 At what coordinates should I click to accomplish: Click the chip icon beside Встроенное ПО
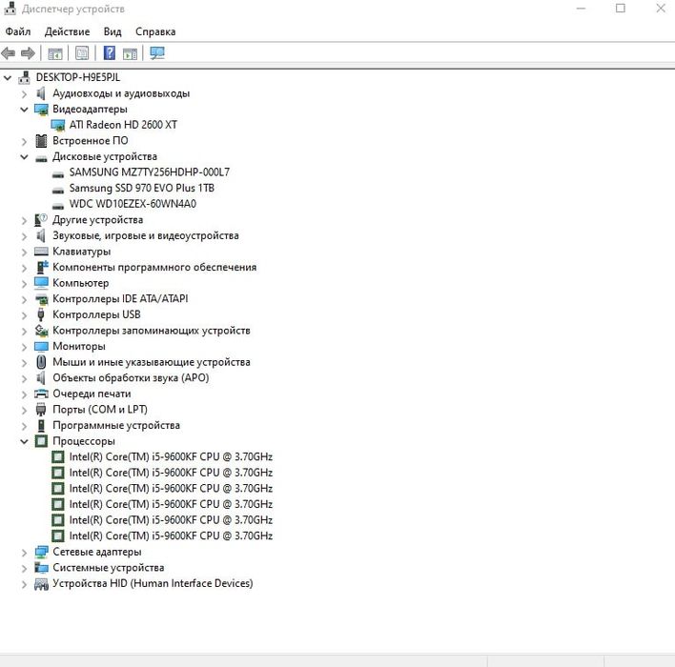[x=41, y=141]
